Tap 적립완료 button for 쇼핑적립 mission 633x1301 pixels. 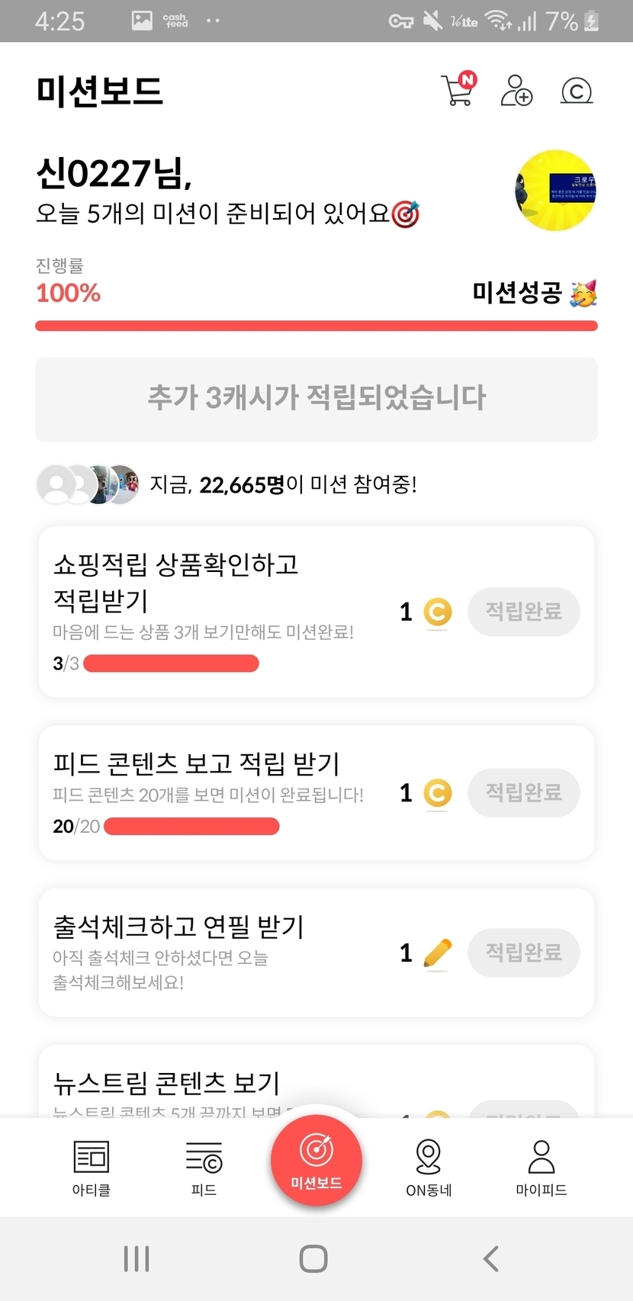point(523,612)
